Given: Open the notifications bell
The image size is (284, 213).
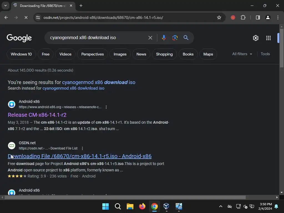Looking at the screenshot, I should click(x=277, y=206).
